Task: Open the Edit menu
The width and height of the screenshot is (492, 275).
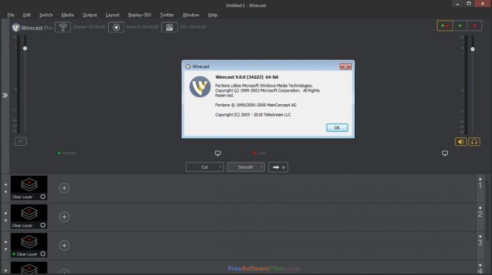Action: click(27, 15)
